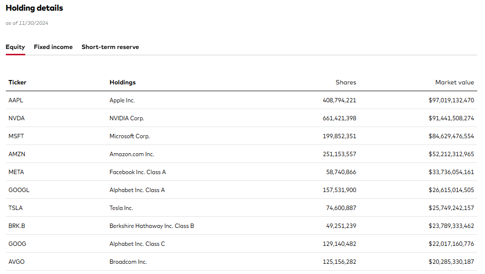Image resolution: width=485 pixels, height=274 pixels.
Task: Click Alphabet Inc. Class A holding
Action: (137, 190)
